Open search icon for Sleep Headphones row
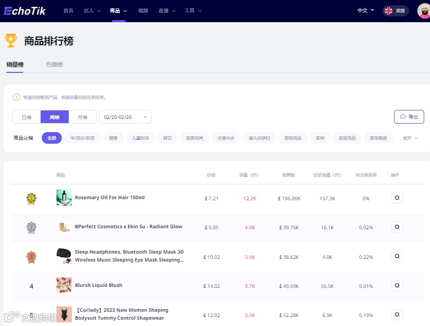 [397, 256]
